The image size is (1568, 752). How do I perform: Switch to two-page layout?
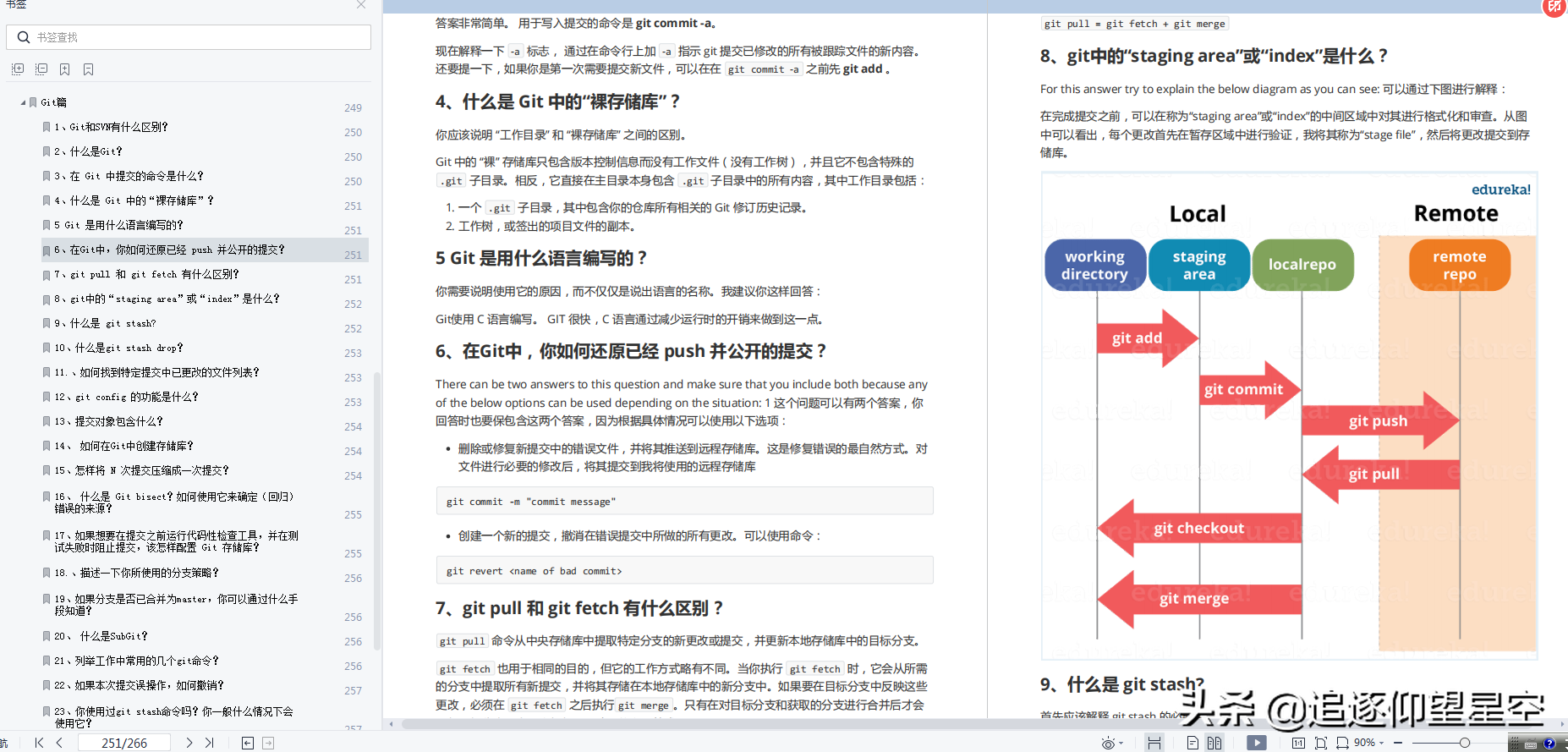pyautogui.click(x=1214, y=743)
